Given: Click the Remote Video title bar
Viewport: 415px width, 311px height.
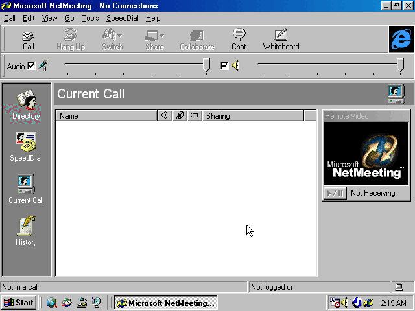Looking at the screenshot, I should (x=366, y=116).
